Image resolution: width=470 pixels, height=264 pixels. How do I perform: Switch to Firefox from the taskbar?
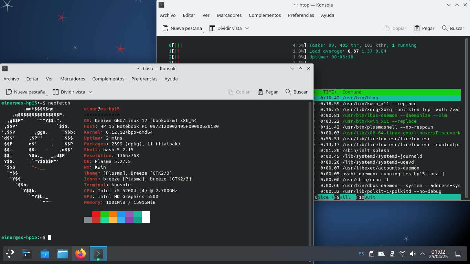point(81,254)
